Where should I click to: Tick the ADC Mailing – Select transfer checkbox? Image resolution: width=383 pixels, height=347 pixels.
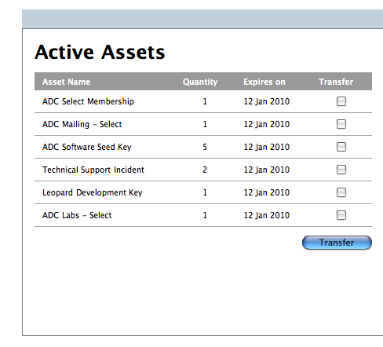pos(341,124)
